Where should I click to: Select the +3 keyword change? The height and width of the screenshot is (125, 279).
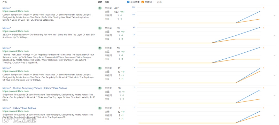click(x=122, y=75)
